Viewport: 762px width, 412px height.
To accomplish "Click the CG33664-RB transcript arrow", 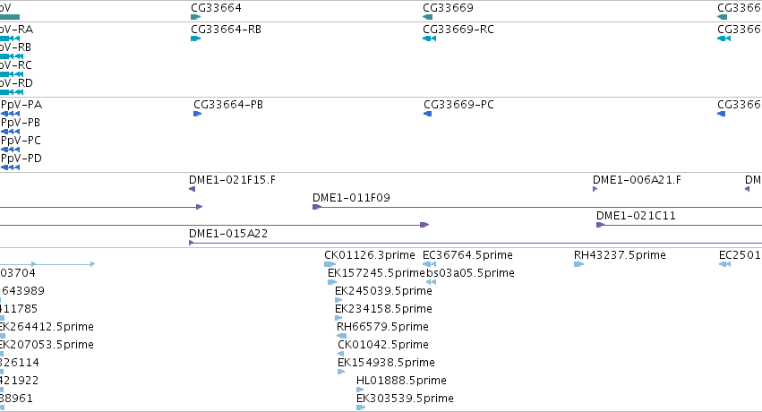I will (x=196, y=39).
